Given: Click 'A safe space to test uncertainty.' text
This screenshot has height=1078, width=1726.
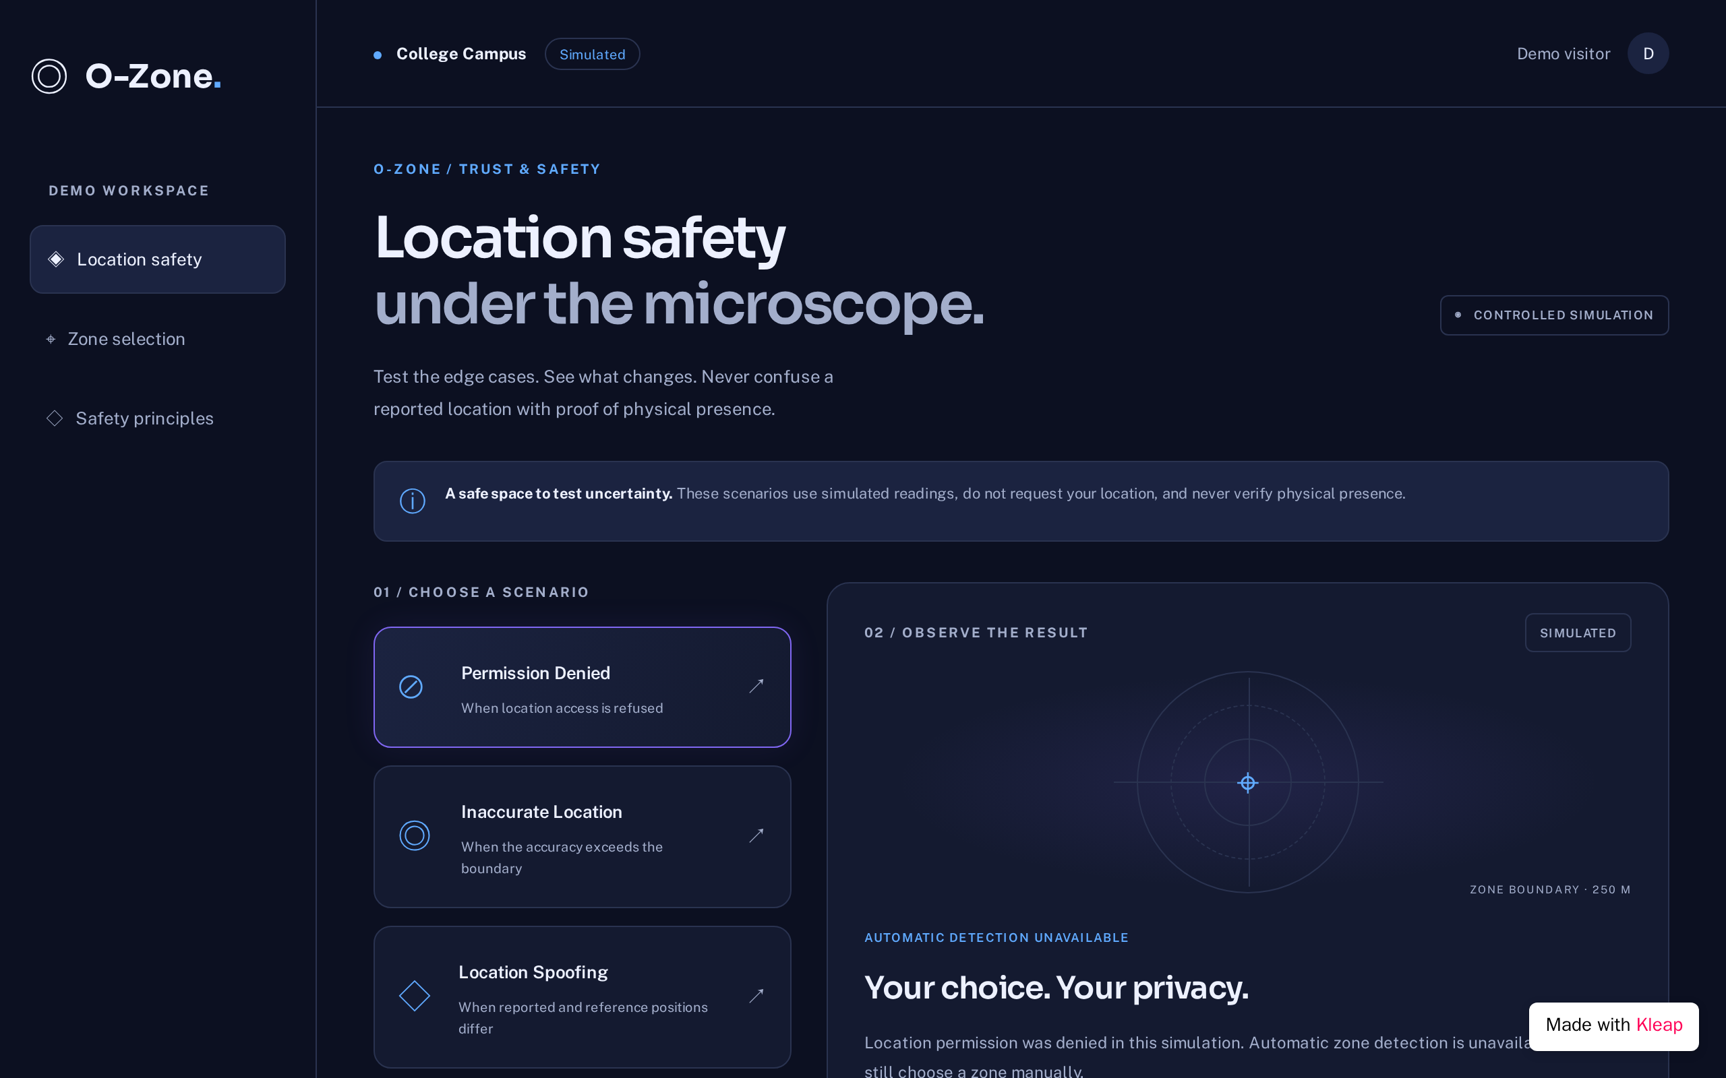Looking at the screenshot, I should (558, 494).
